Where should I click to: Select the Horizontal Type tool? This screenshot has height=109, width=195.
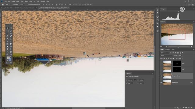7,49
